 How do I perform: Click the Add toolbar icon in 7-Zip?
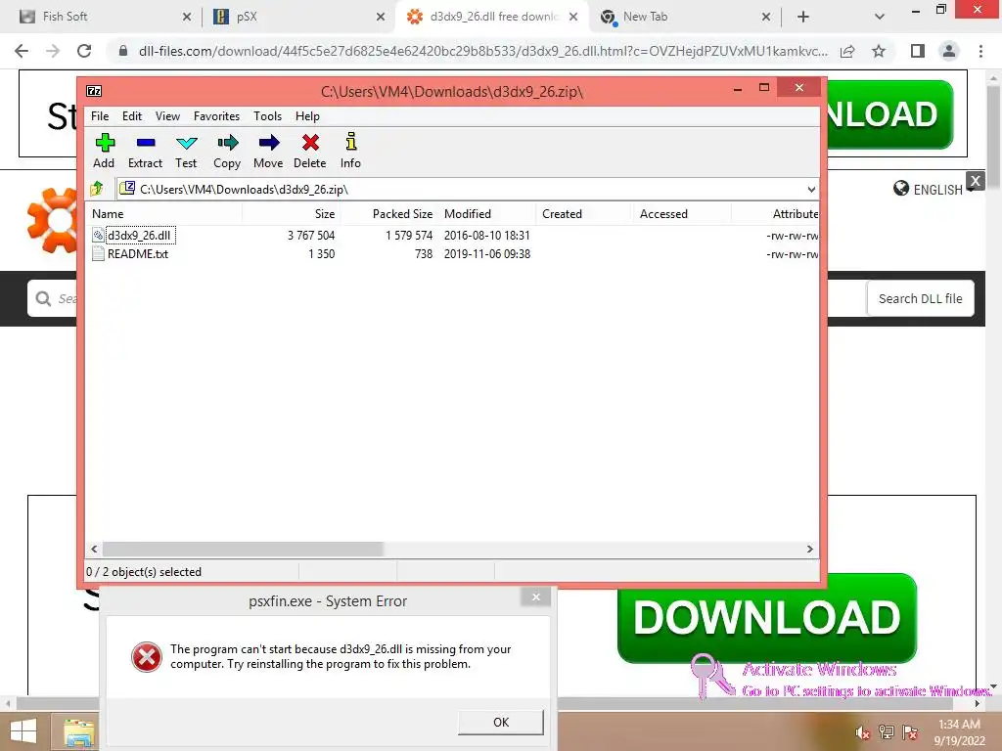pos(104,143)
